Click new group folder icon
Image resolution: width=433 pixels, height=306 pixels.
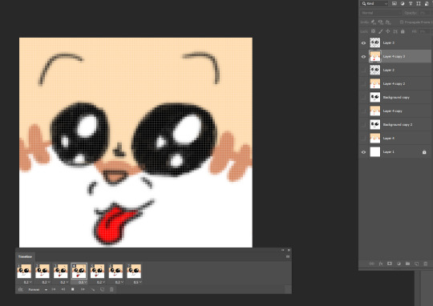(x=407, y=264)
